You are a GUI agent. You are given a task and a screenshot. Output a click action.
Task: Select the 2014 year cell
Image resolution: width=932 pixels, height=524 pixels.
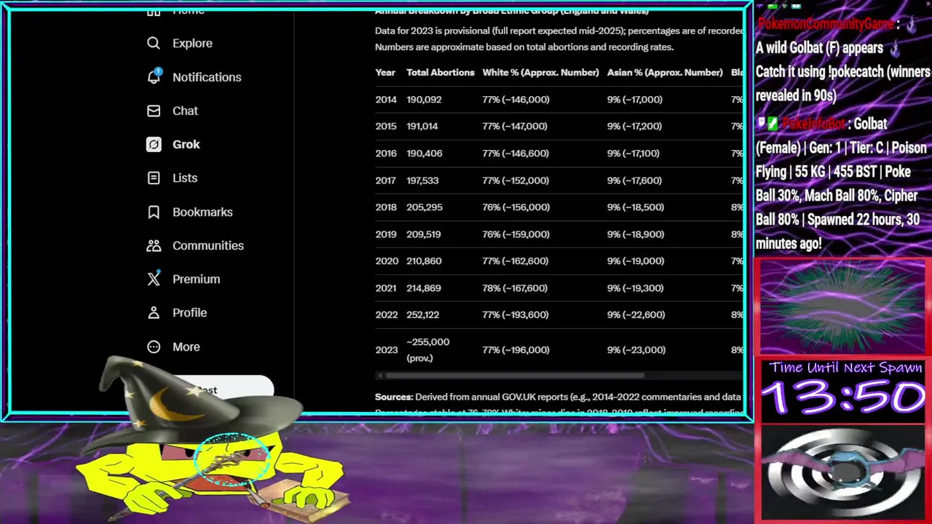tap(386, 100)
